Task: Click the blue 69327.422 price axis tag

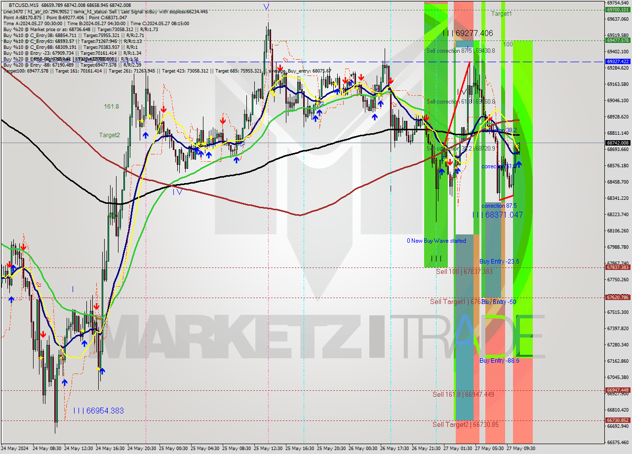Action: pos(618,62)
